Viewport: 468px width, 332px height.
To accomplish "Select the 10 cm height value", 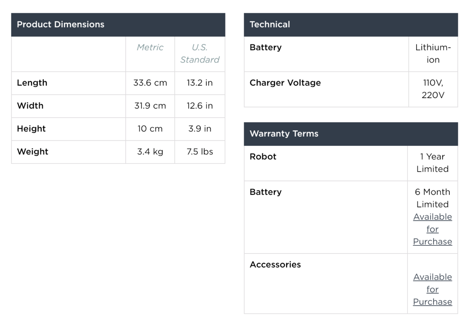I will [x=150, y=129].
